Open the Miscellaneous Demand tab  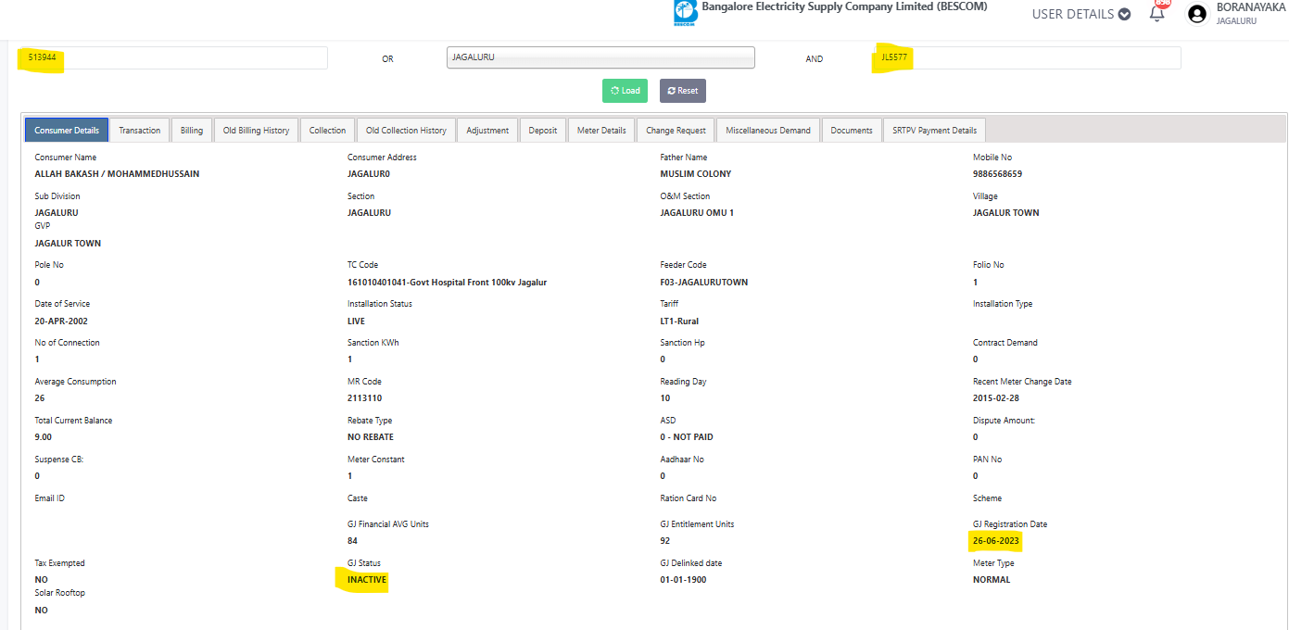(768, 131)
